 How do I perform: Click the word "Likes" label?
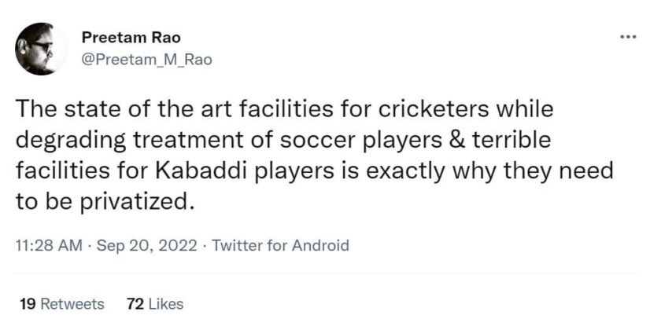[165, 303]
